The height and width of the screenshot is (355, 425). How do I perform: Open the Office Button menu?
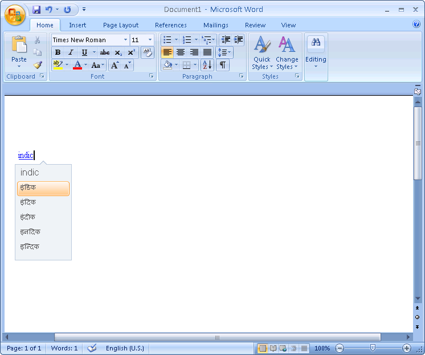click(15, 15)
